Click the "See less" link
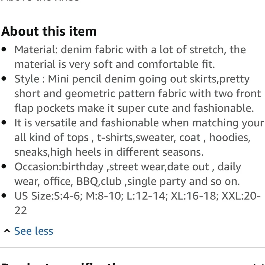The height and width of the screenshot is (265, 265). coord(34,231)
